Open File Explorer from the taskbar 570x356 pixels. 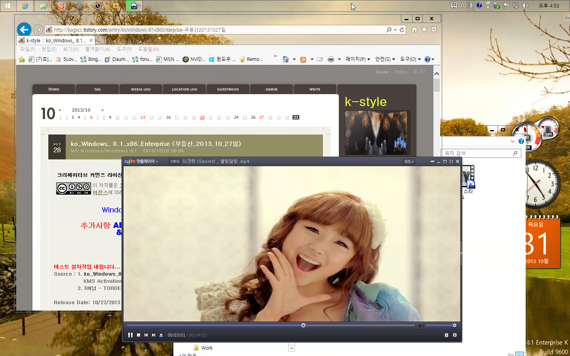[x=43, y=6]
